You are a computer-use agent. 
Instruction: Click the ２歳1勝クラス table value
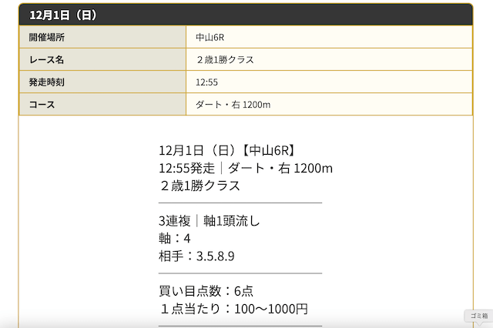click(x=225, y=60)
